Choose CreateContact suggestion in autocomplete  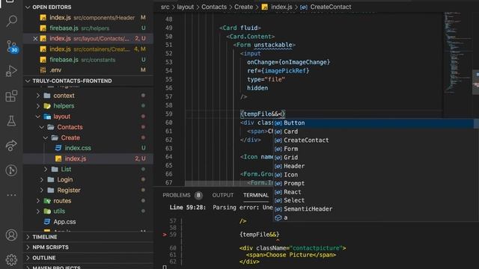coord(376,140)
